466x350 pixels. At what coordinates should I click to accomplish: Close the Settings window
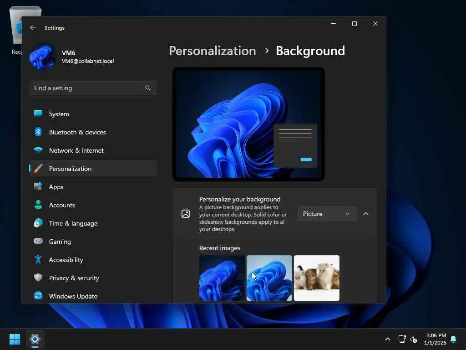(375, 24)
